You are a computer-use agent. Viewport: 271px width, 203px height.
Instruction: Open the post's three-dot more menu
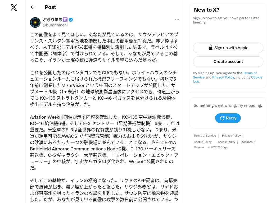[177, 20]
